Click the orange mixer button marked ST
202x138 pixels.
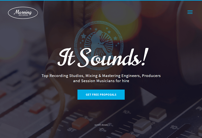click(x=81, y=123)
